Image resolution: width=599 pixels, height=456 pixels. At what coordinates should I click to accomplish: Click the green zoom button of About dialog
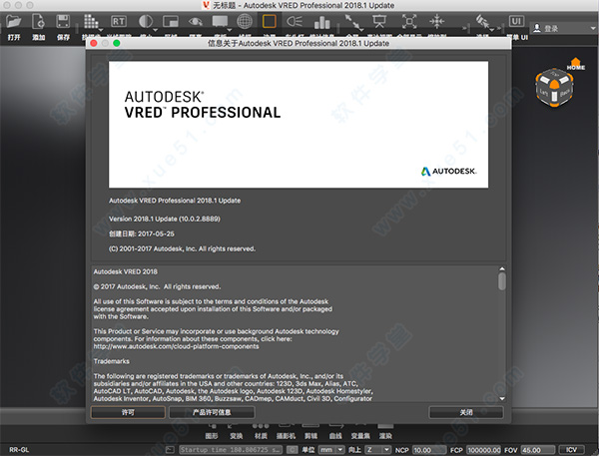point(117,43)
